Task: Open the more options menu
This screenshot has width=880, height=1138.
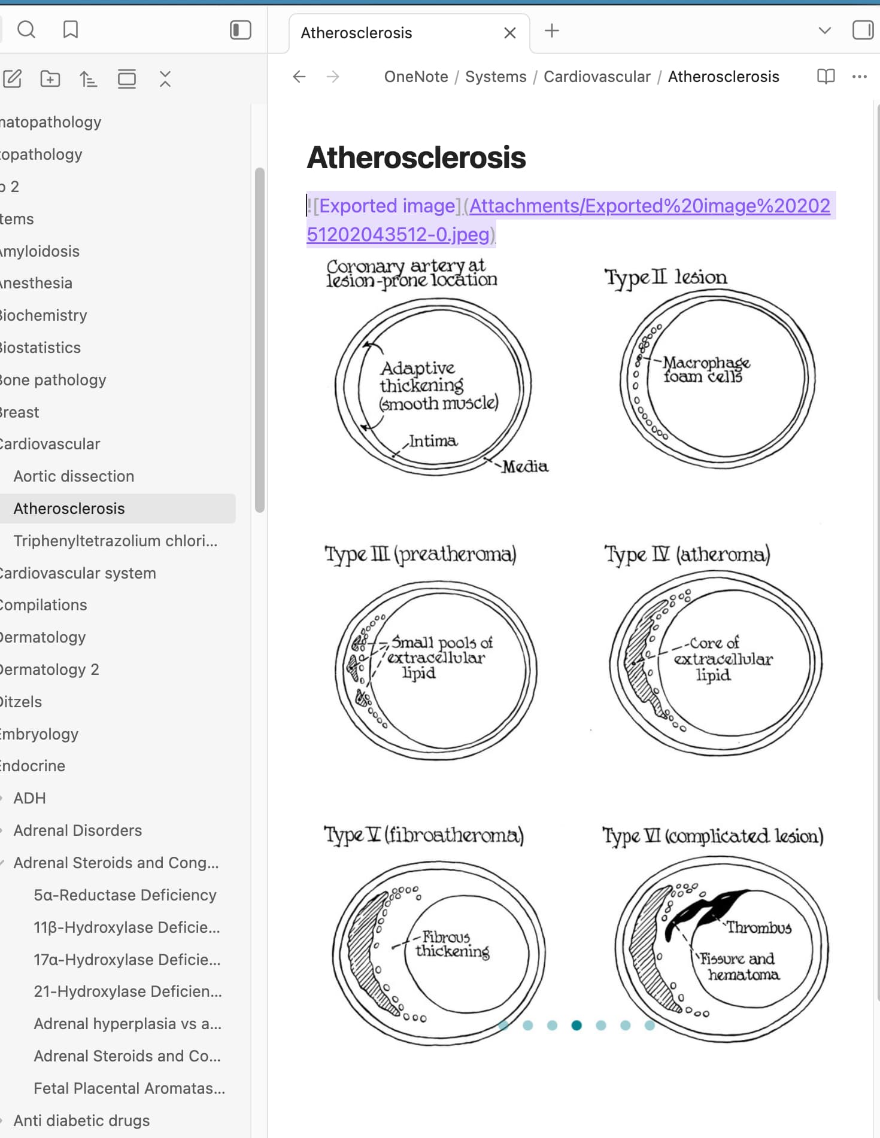Action: pyautogui.click(x=859, y=77)
